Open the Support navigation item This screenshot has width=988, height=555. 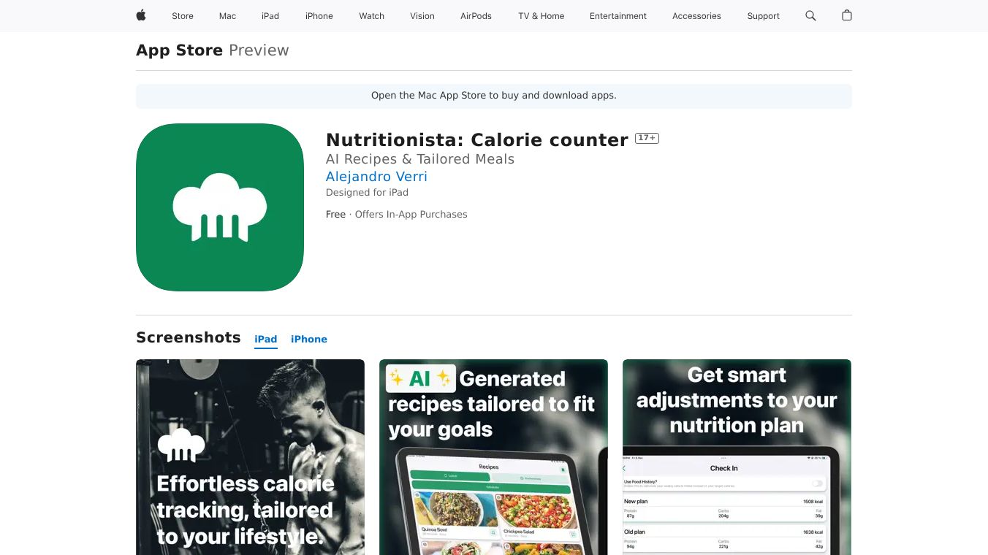click(764, 16)
